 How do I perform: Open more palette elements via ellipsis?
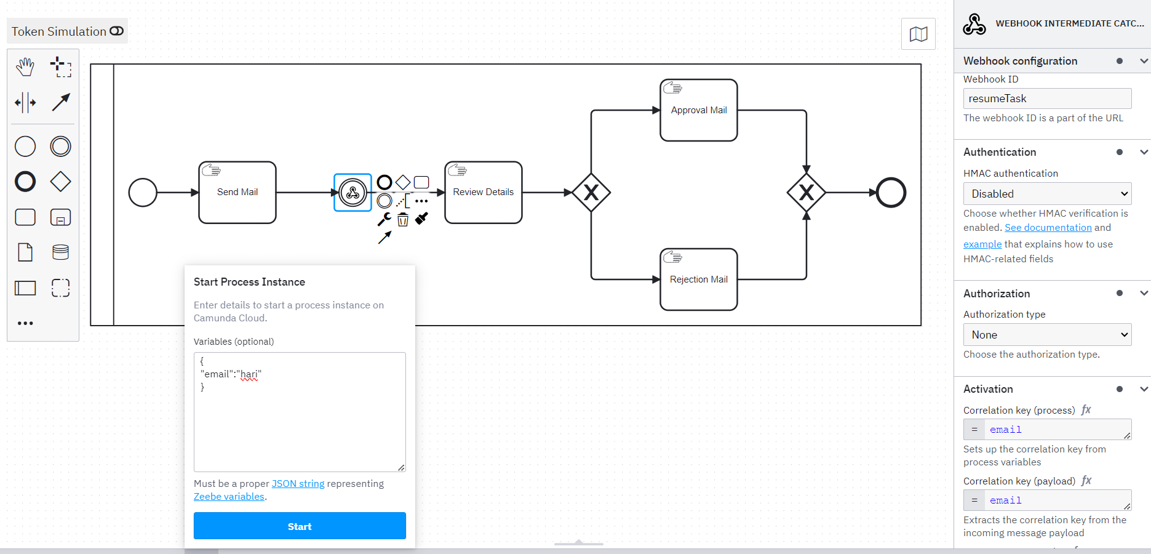coord(25,323)
